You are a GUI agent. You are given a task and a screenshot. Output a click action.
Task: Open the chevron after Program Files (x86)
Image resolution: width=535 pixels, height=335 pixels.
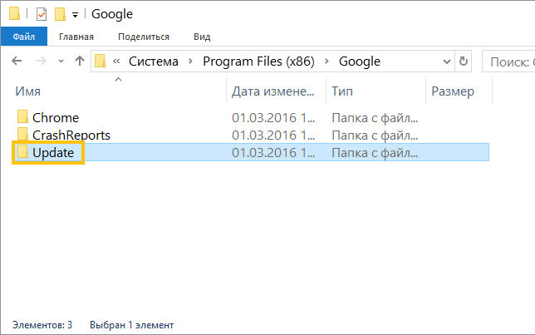pos(326,62)
